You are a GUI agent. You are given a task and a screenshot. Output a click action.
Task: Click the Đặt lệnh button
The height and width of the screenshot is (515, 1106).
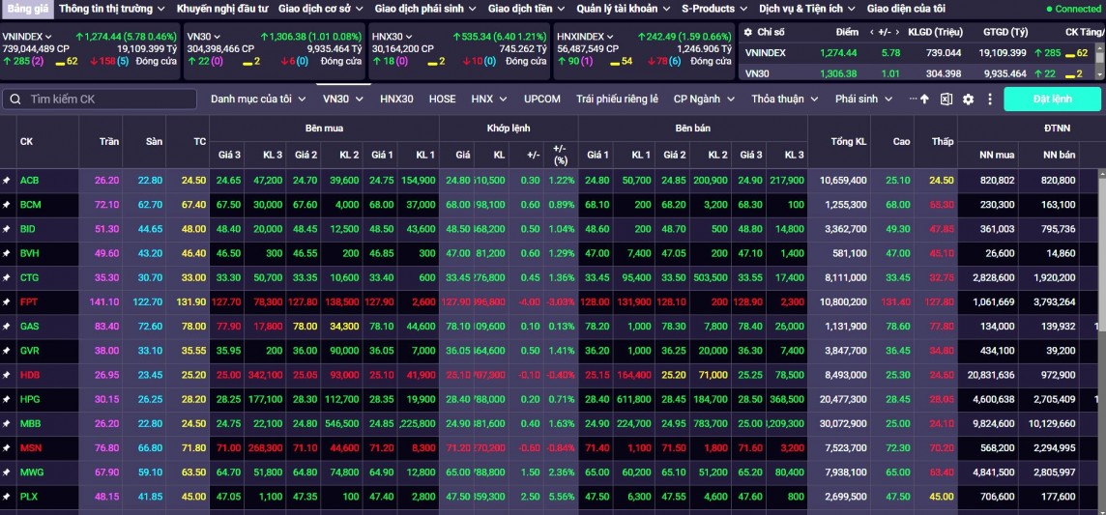(x=1052, y=100)
